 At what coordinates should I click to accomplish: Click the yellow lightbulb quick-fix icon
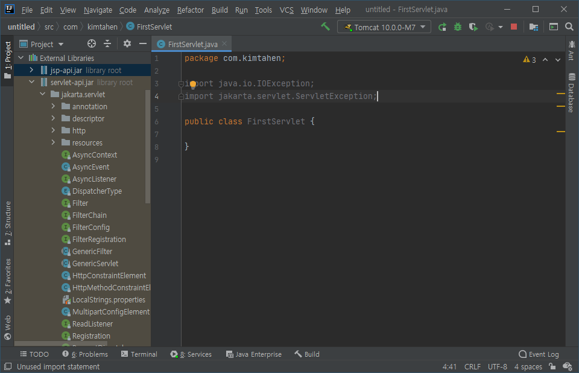193,85
